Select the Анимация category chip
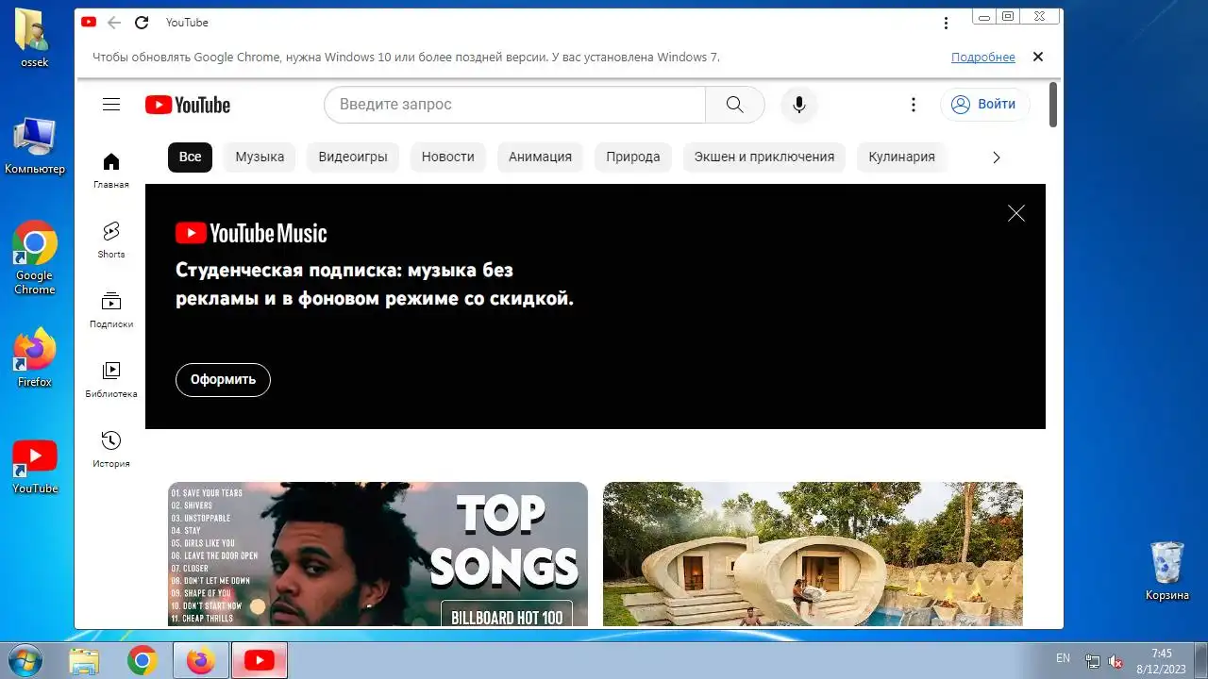This screenshot has width=1208, height=679. pyautogui.click(x=541, y=157)
